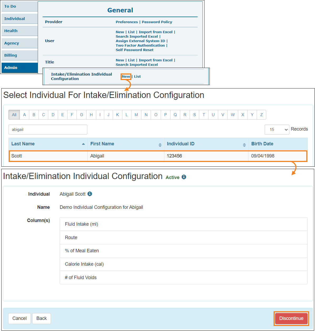The width and height of the screenshot is (315, 331).
Task: Go Back using the Back button
Action: click(41, 318)
